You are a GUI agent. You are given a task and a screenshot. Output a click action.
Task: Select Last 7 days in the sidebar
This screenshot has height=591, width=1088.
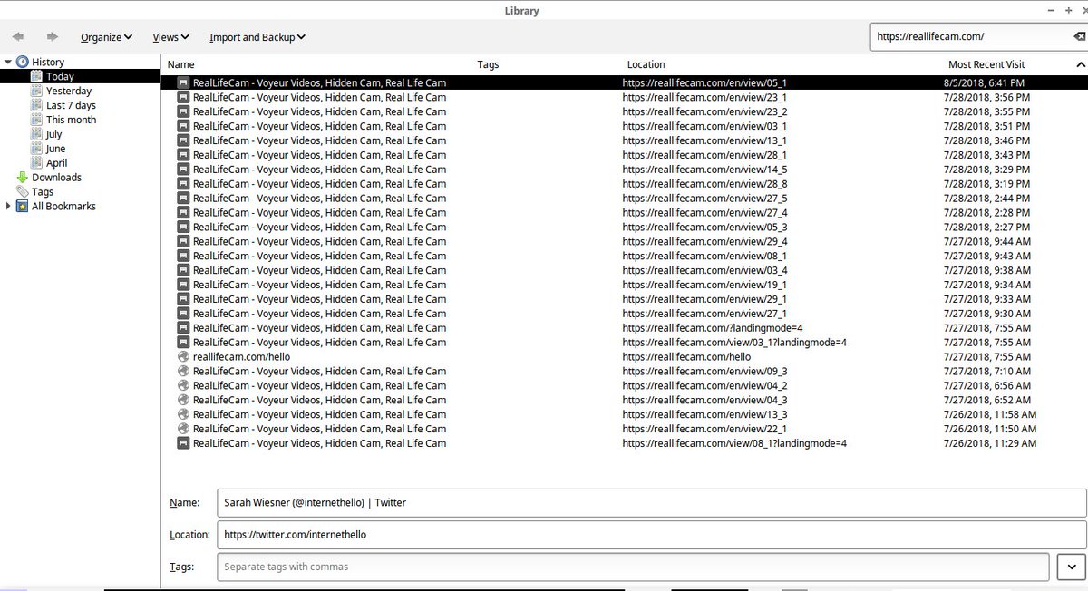(71, 105)
